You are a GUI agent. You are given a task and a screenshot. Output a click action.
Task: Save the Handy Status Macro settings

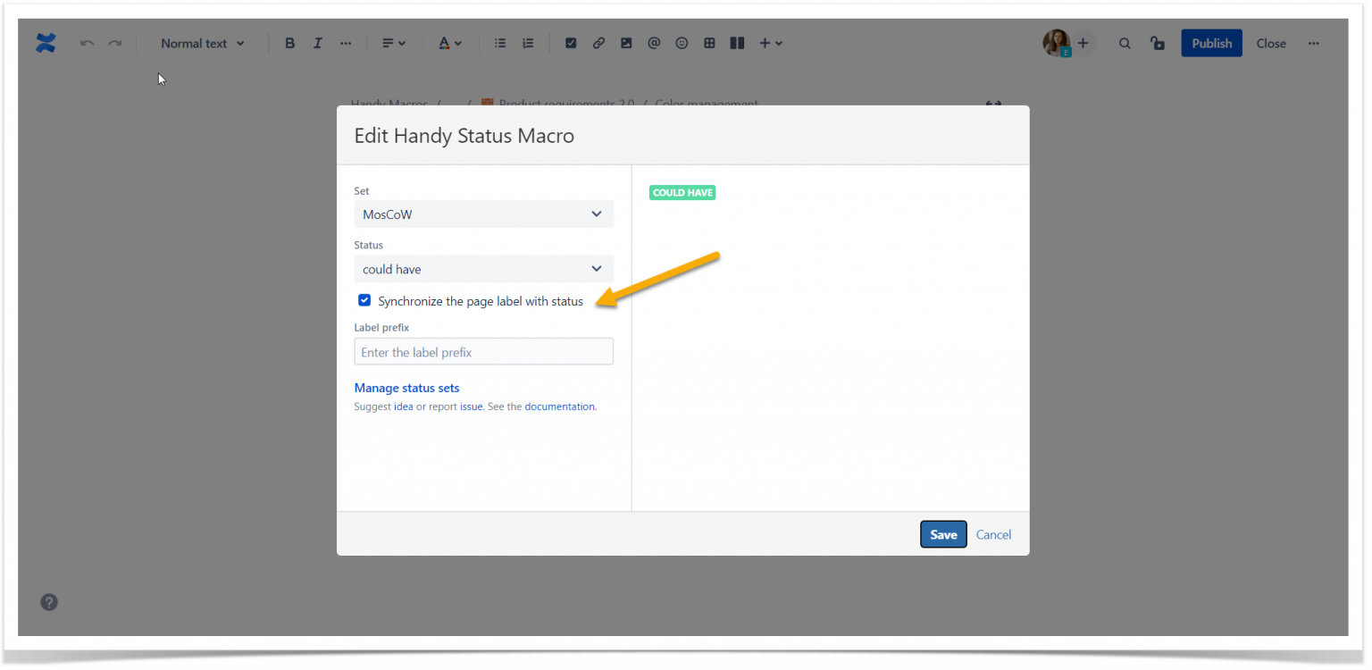tap(943, 534)
